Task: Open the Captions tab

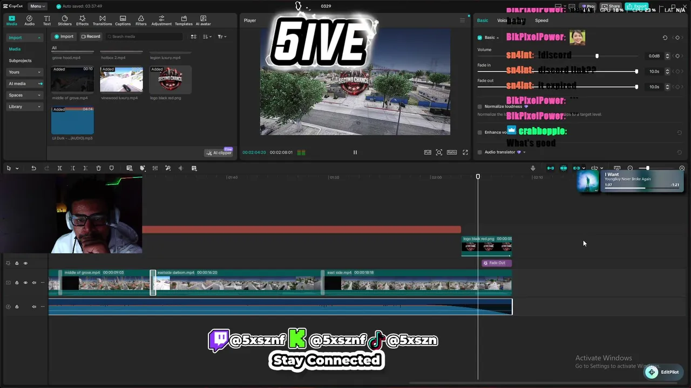Action: click(x=123, y=20)
